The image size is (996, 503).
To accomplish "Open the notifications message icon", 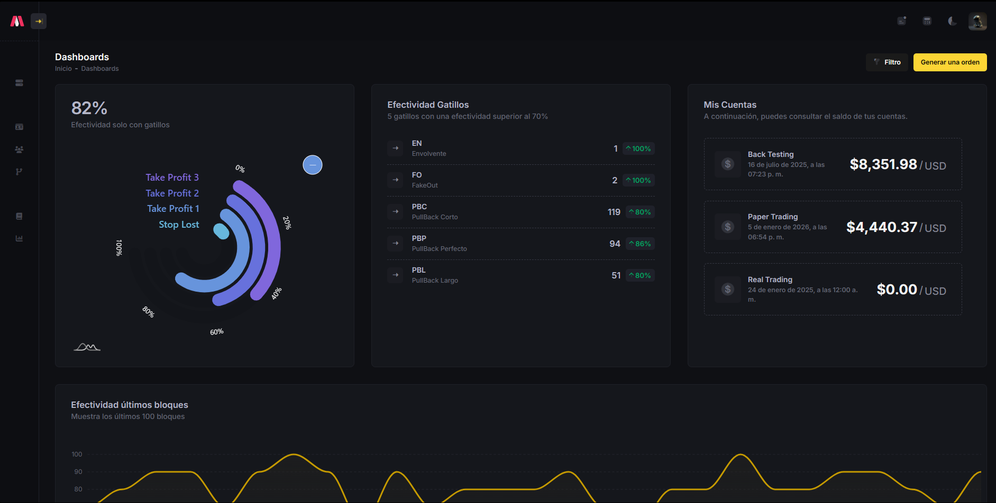I will [x=902, y=21].
